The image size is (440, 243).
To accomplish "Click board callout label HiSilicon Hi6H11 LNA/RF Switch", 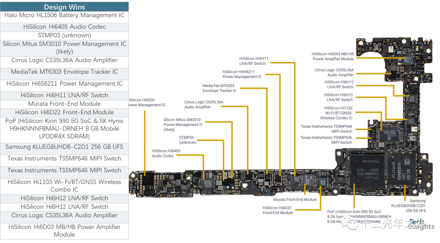I will point(254,61).
